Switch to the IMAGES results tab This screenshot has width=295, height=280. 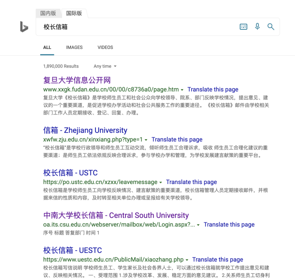click(74, 47)
